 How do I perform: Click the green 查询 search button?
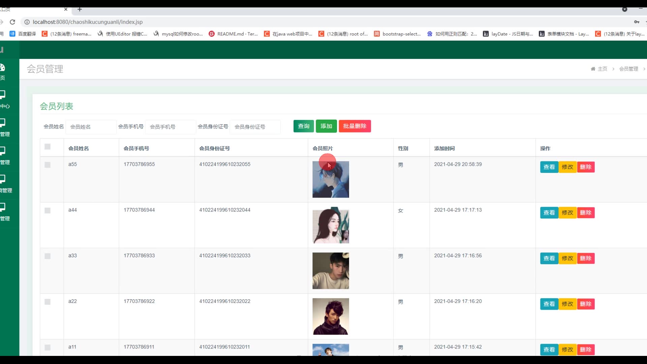click(303, 126)
